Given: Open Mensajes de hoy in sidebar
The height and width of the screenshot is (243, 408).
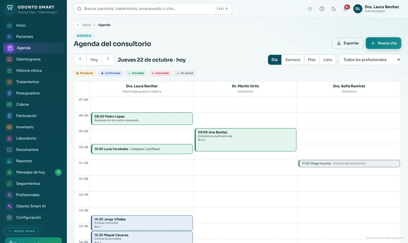Looking at the screenshot, I should [x=33, y=172].
